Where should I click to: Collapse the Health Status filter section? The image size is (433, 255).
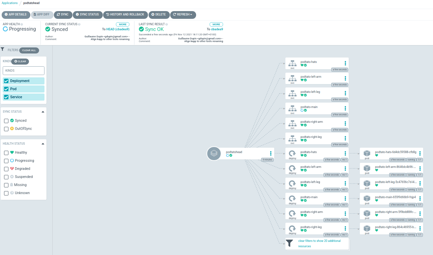pos(43,144)
